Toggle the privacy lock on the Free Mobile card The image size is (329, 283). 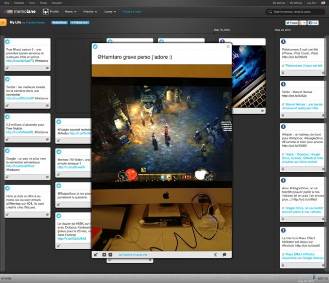[7, 139]
